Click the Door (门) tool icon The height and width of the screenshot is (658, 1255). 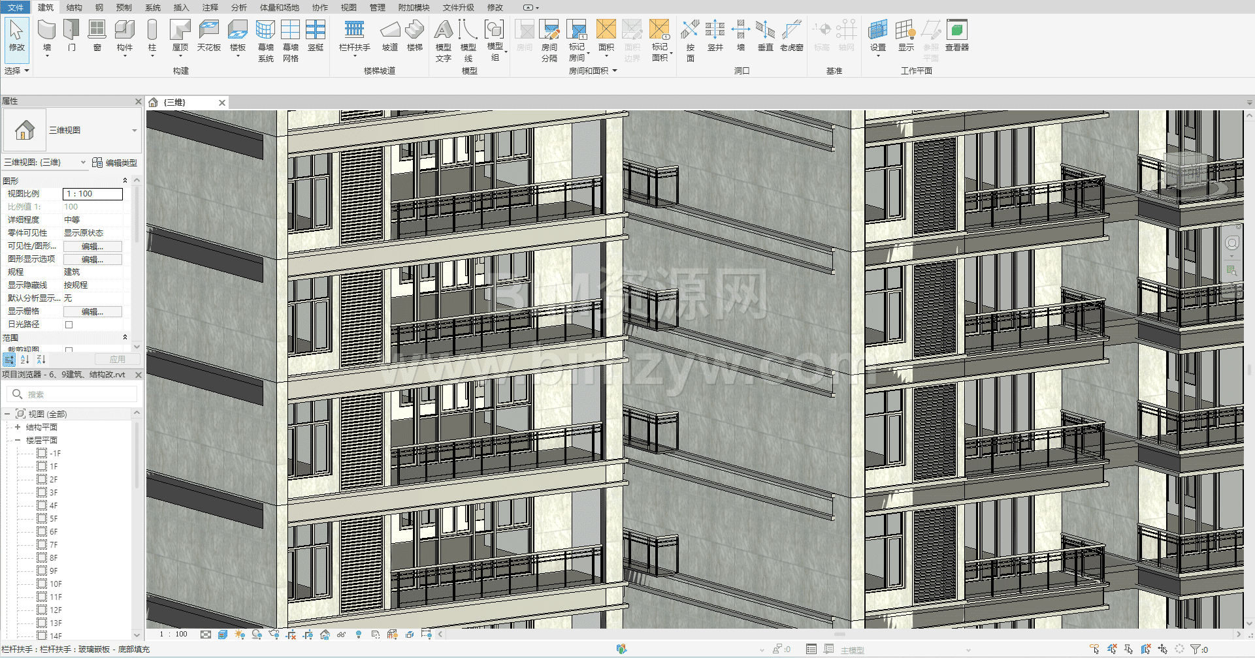click(x=71, y=31)
